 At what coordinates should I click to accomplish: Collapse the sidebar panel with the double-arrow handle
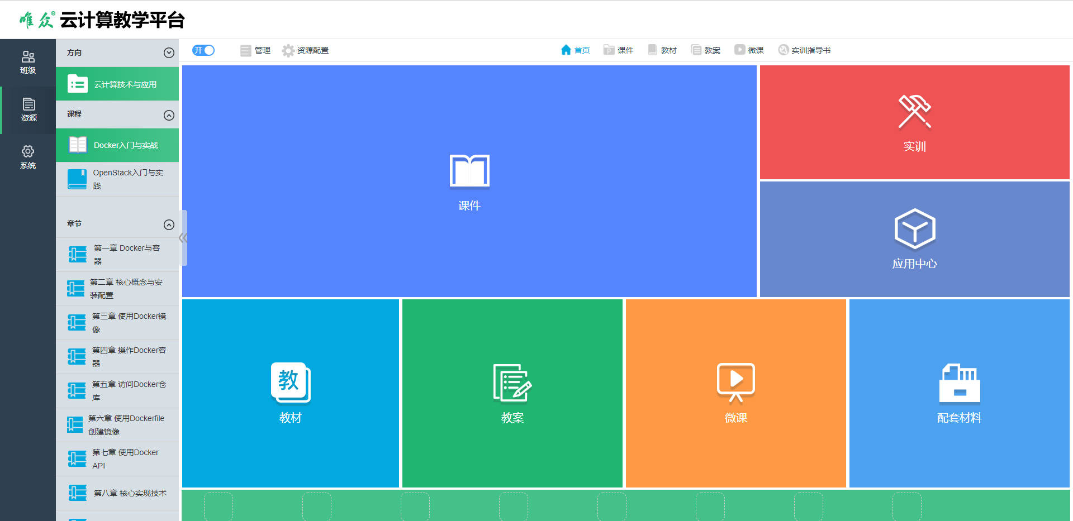click(183, 238)
